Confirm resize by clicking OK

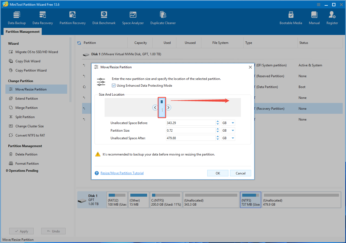(x=218, y=173)
